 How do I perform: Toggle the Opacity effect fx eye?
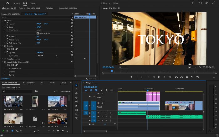[5, 46]
